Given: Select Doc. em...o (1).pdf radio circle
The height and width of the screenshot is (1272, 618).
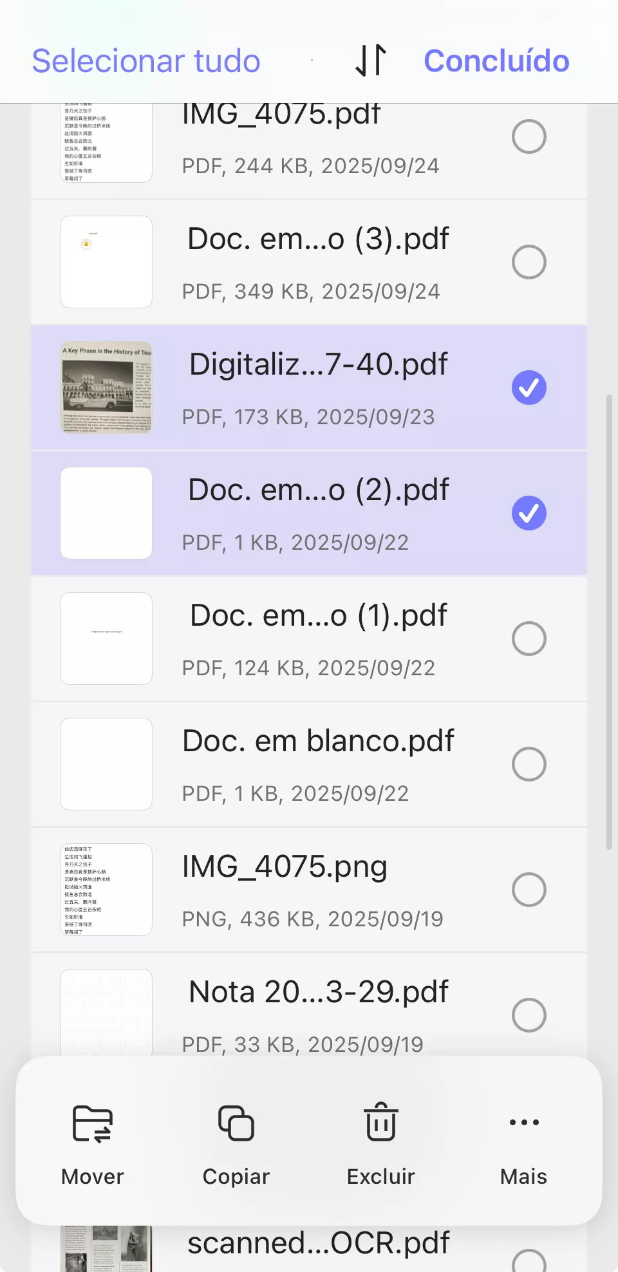Looking at the screenshot, I should click(529, 639).
